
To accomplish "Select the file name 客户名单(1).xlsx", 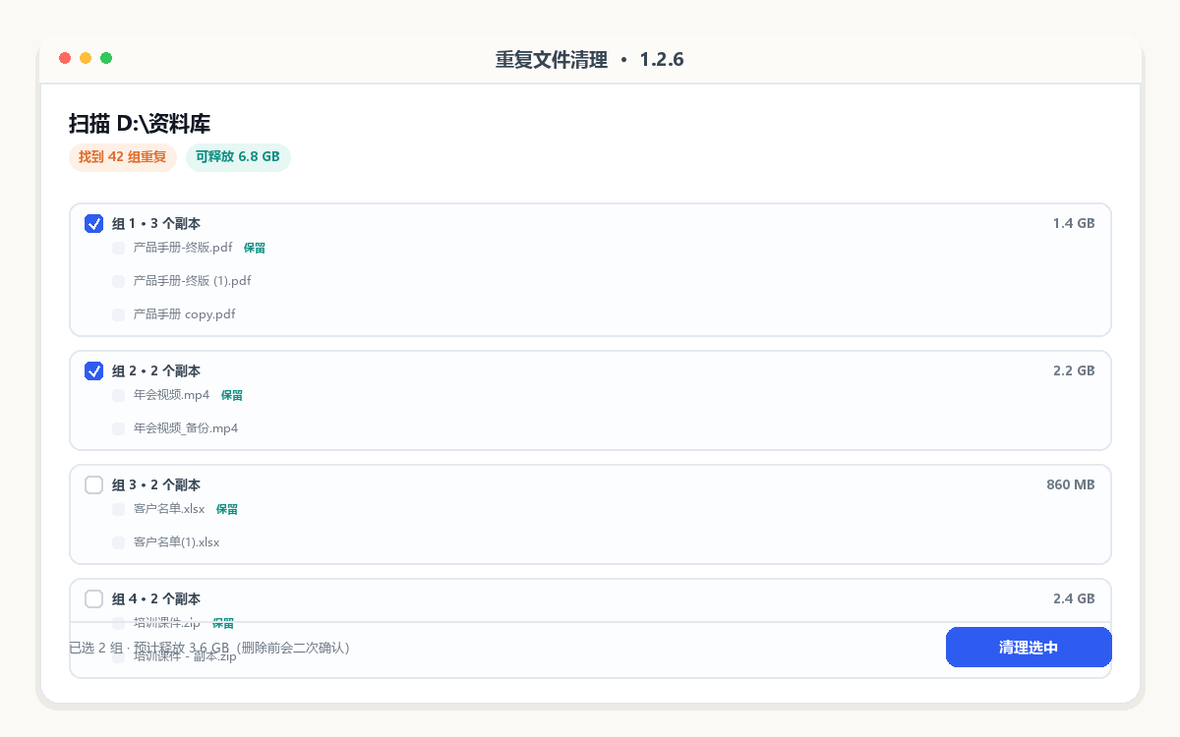I will (x=177, y=542).
